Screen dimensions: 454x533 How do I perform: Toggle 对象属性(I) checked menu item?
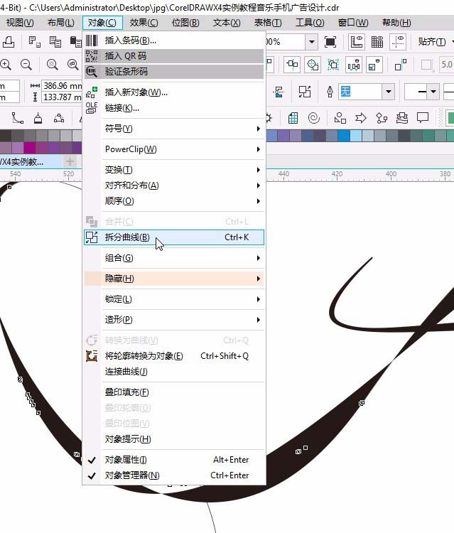coord(173,460)
